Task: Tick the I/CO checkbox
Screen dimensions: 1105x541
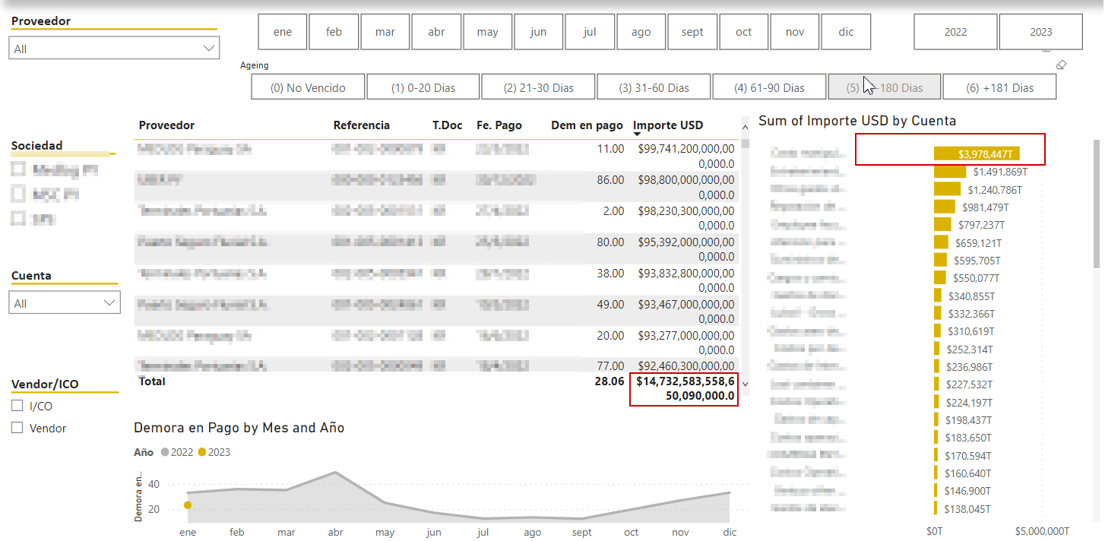Action: point(17,406)
